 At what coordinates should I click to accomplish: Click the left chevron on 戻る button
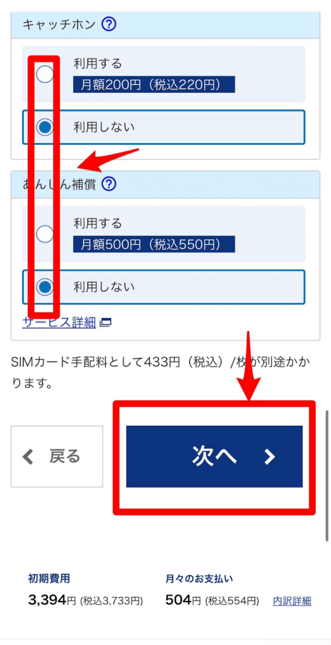coord(28,457)
